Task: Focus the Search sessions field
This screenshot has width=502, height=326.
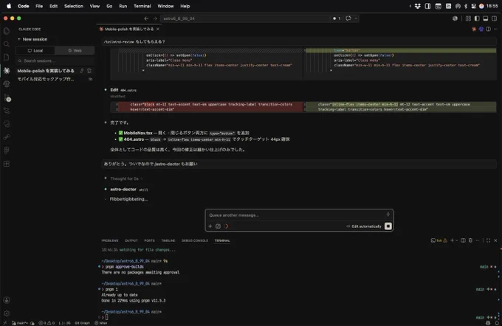Action: tap(55, 60)
